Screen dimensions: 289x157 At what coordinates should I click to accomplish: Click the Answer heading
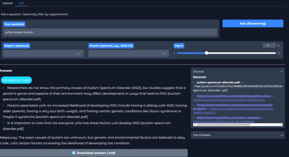pyautogui.click(x=6, y=70)
